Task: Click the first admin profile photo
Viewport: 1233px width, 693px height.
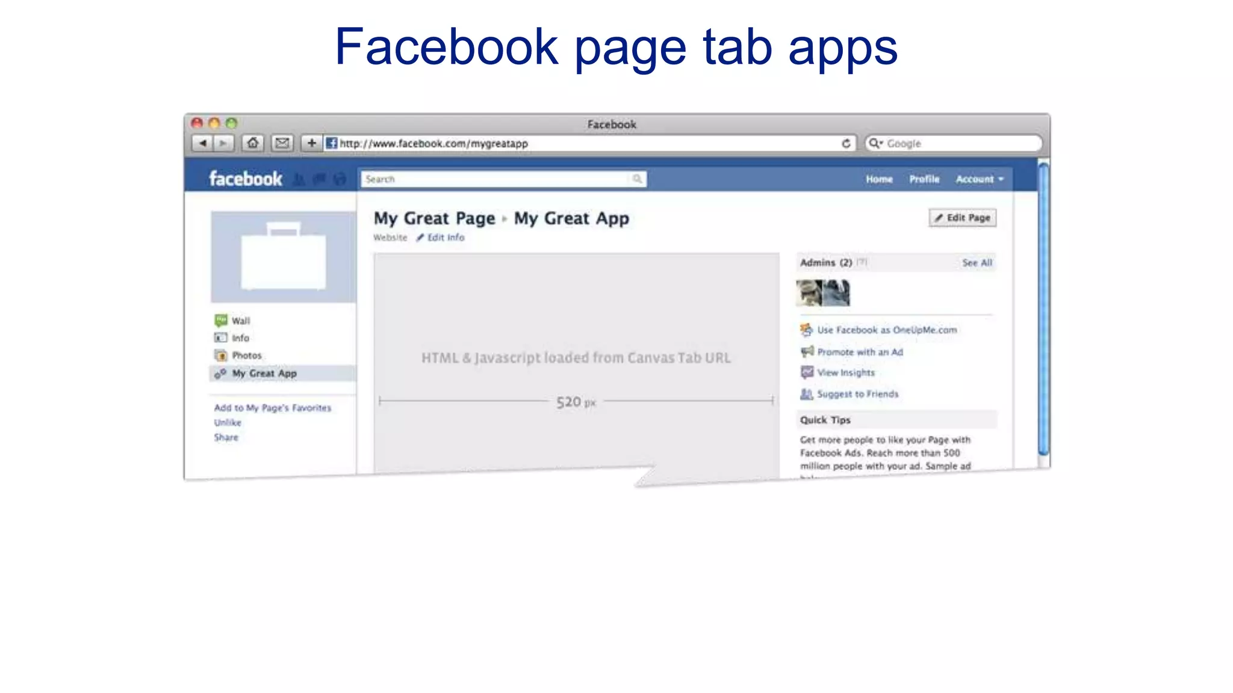Action: 809,293
